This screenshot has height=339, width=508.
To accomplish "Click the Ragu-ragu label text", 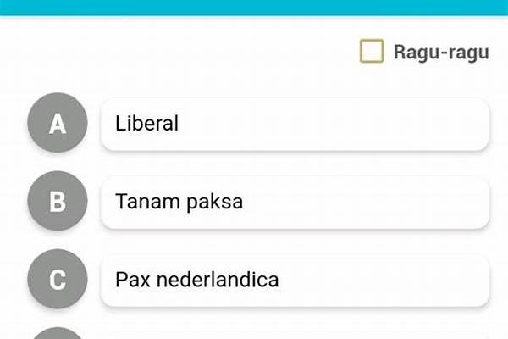I will click(x=441, y=52).
